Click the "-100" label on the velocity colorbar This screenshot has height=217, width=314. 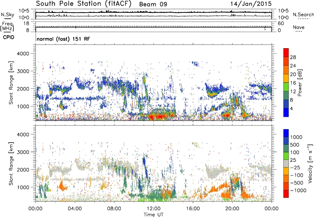click(x=297, y=175)
